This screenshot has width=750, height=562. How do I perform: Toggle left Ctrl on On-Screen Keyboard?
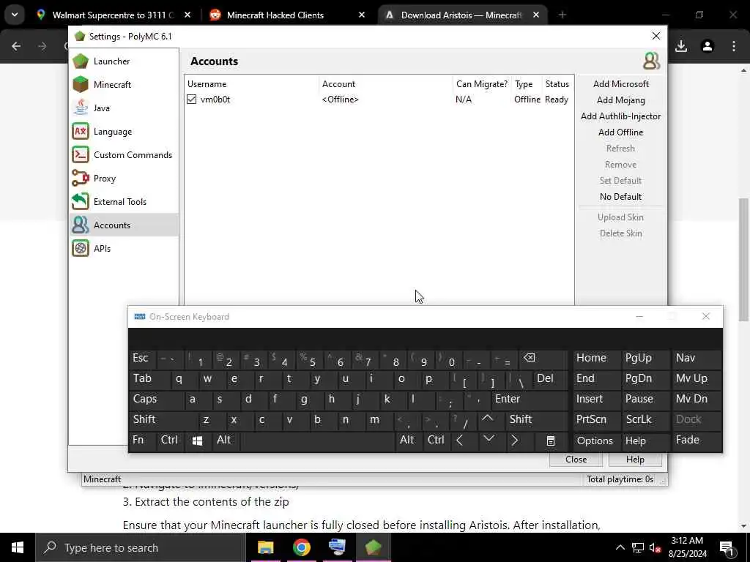(x=169, y=440)
